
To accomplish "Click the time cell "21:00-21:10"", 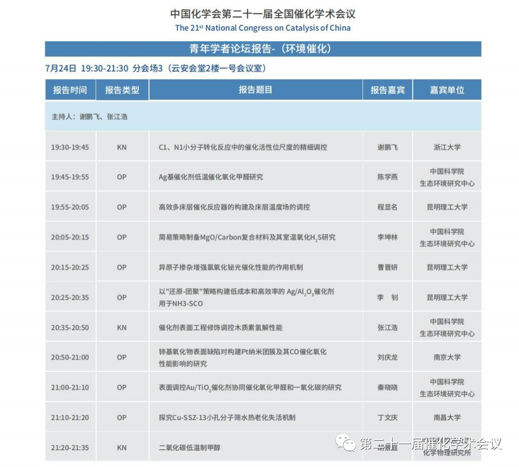I will pyautogui.click(x=70, y=388).
